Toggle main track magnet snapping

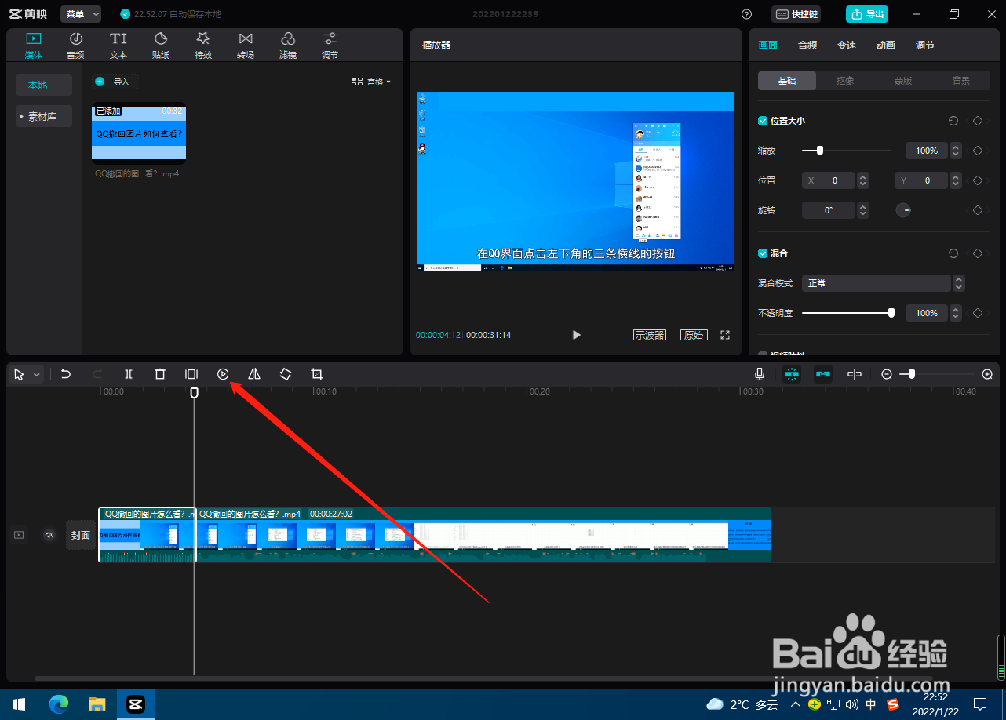click(792, 374)
